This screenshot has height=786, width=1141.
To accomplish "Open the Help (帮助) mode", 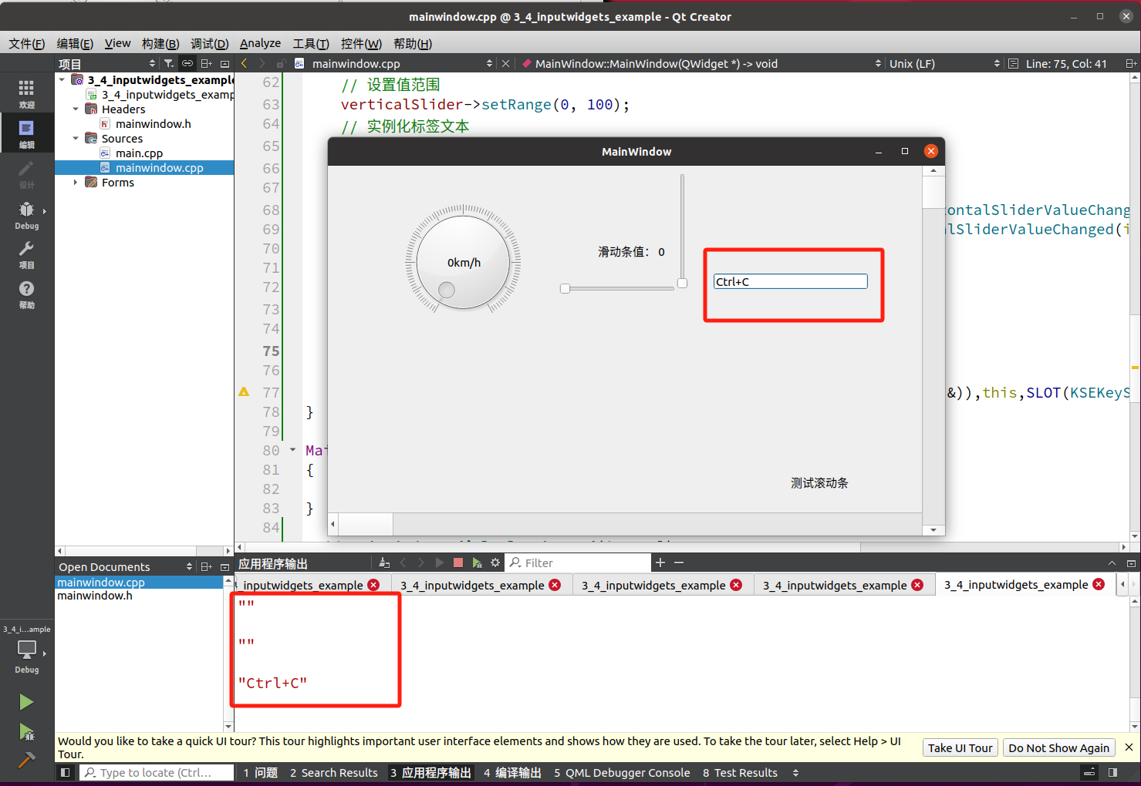I will pyautogui.click(x=26, y=294).
